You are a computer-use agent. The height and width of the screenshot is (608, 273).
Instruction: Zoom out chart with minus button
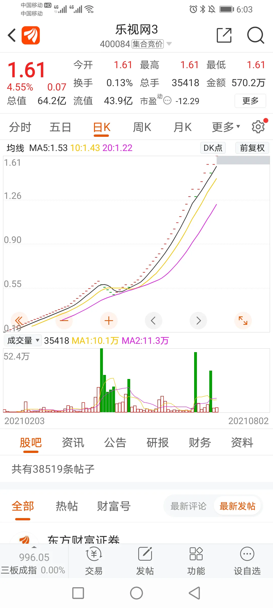(x=64, y=321)
